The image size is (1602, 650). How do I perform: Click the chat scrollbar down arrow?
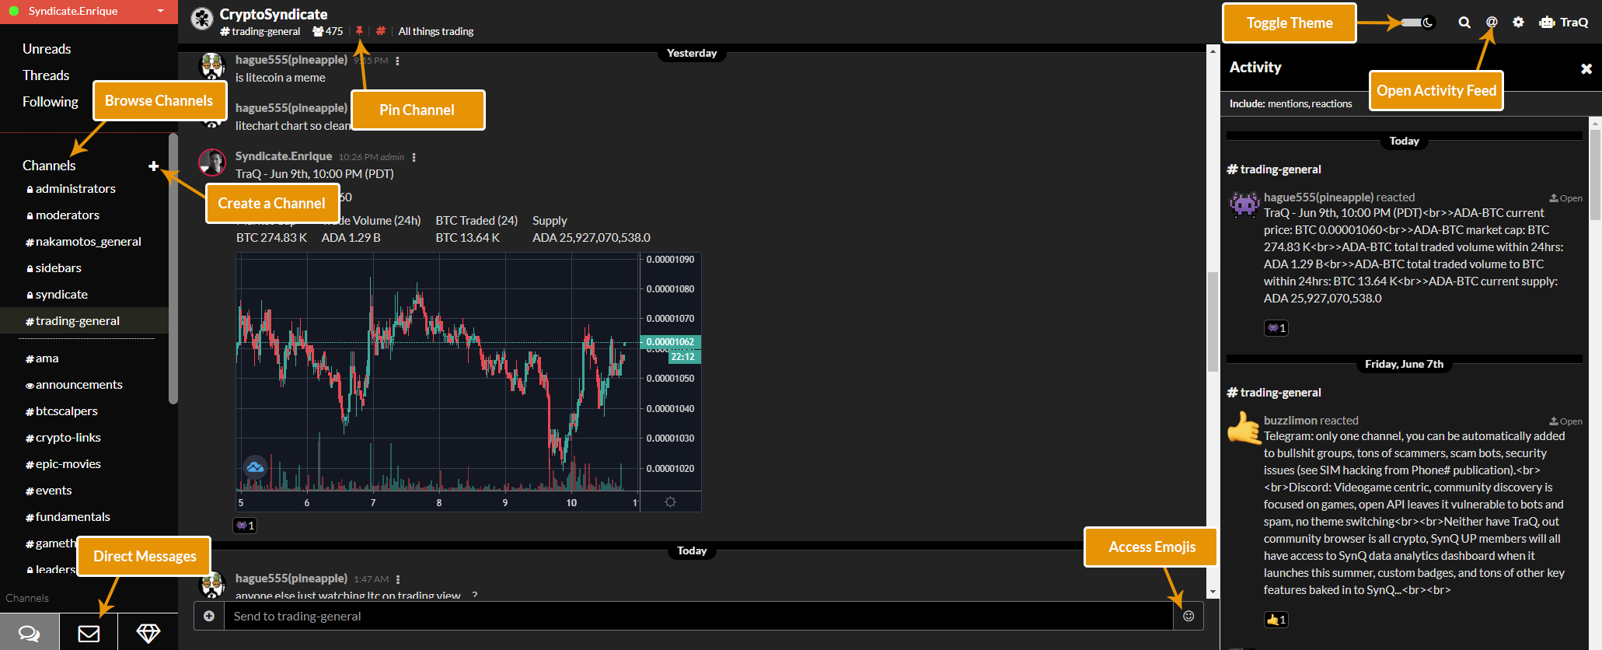click(x=1213, y=592)
